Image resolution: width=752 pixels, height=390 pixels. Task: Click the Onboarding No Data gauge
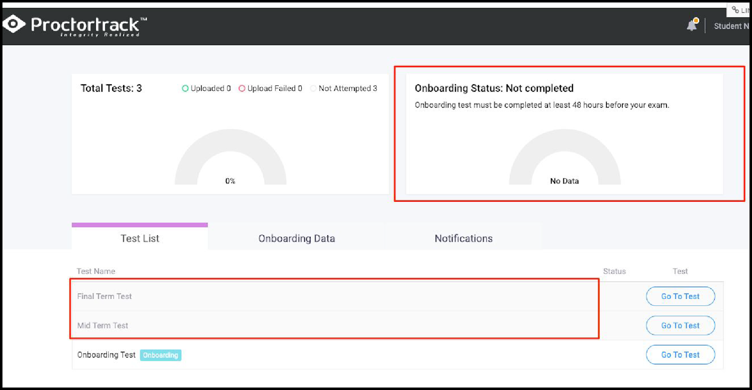564,157
